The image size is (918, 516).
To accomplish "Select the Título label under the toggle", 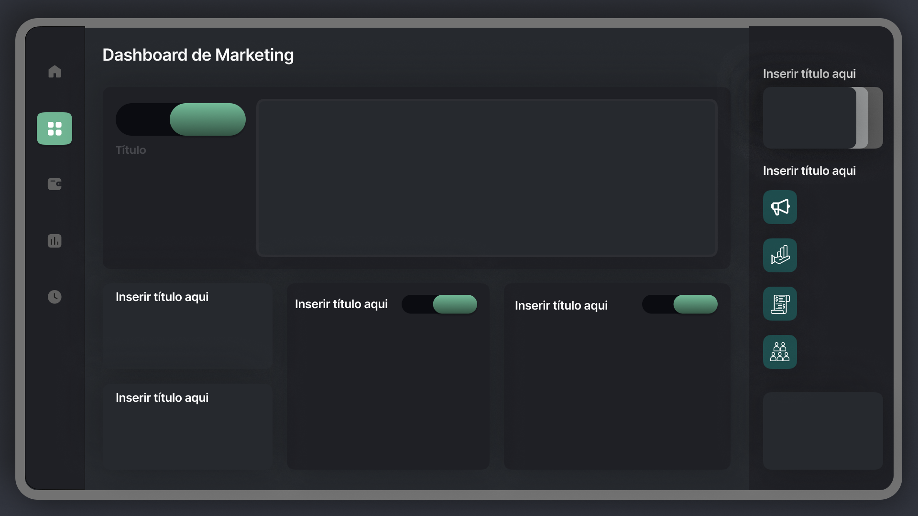I will (131, 150).
